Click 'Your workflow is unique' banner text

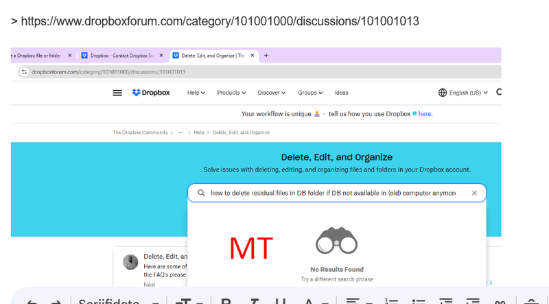pos(277,114)
